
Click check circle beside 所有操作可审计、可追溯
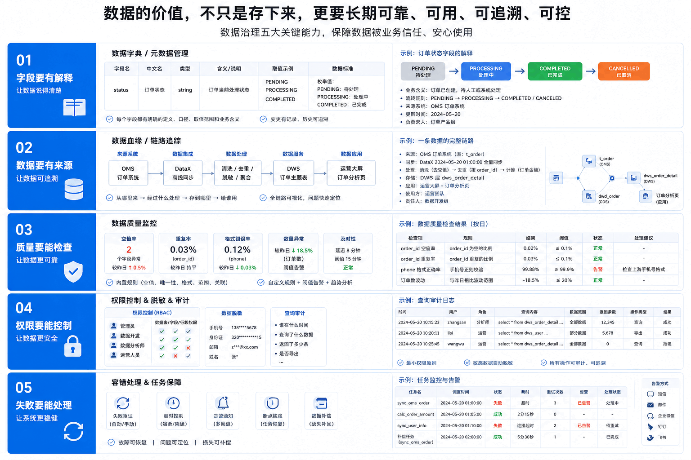click(x=543, y=363)
